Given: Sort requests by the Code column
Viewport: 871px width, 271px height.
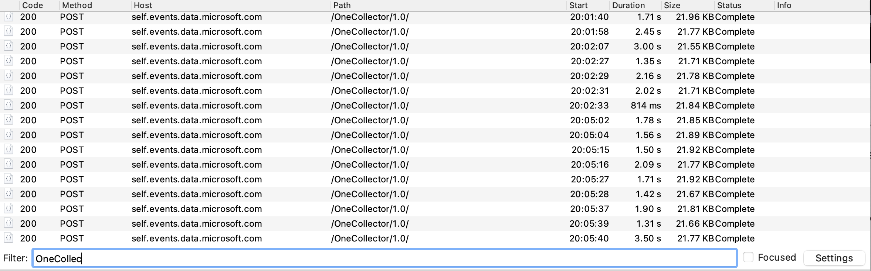Looking at the screenshot, I should [x=32, y=5].
